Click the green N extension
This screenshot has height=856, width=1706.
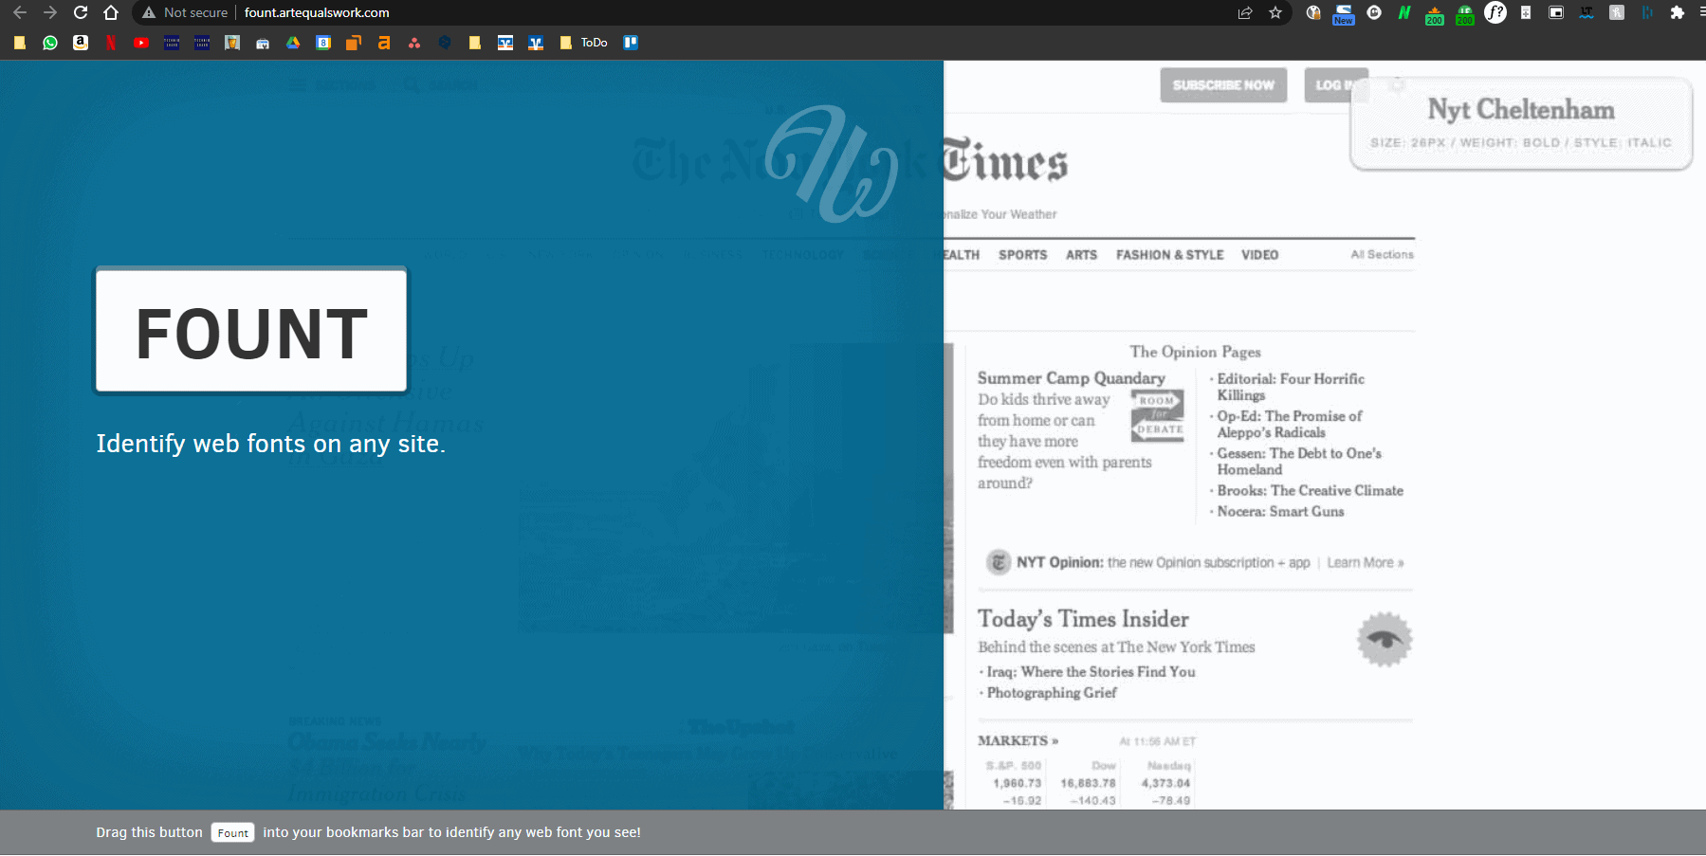1404,12
